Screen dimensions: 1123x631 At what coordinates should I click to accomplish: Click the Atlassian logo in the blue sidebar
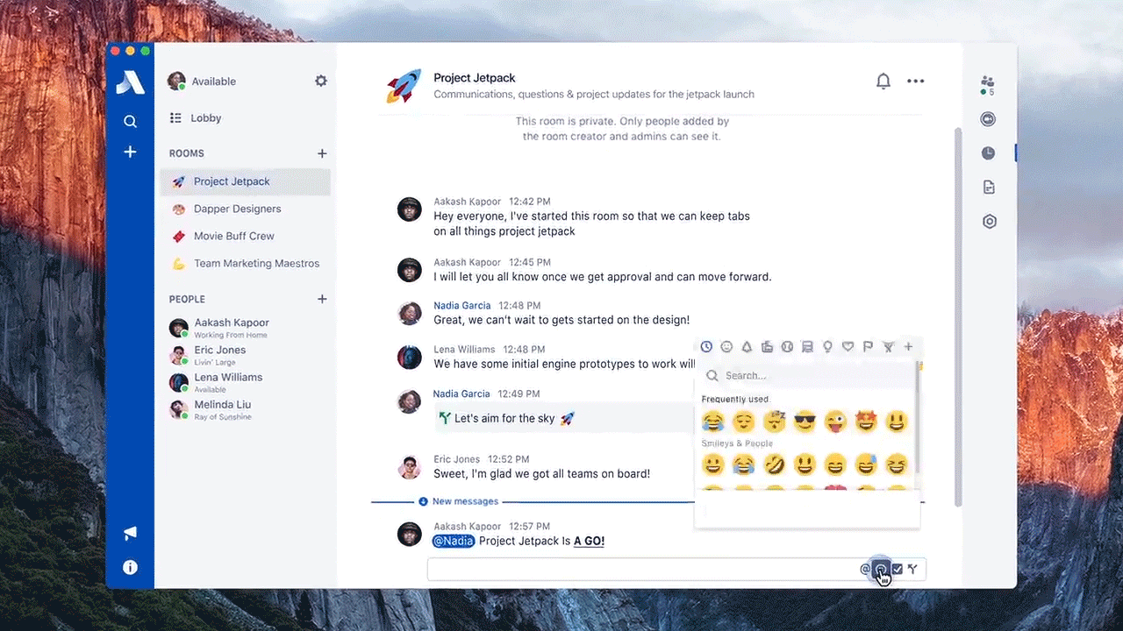point(130,82)
